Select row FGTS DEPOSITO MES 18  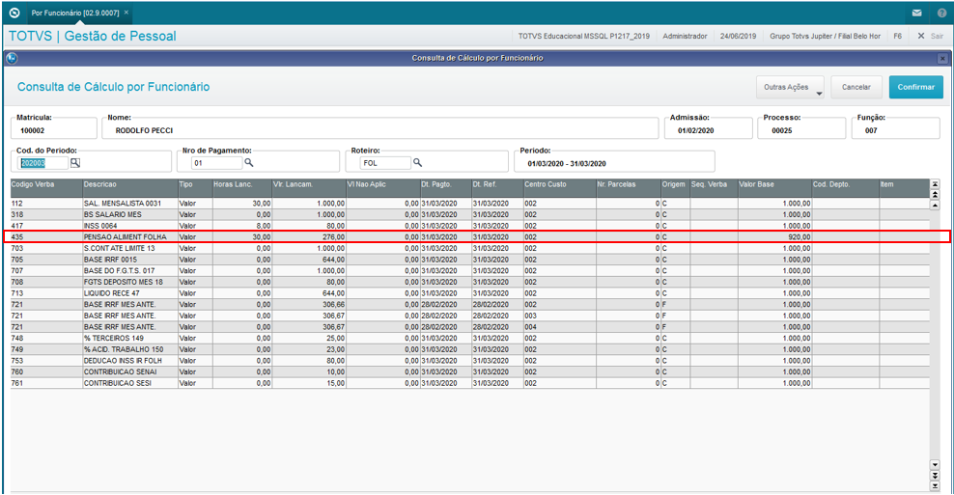pos(469,282)
